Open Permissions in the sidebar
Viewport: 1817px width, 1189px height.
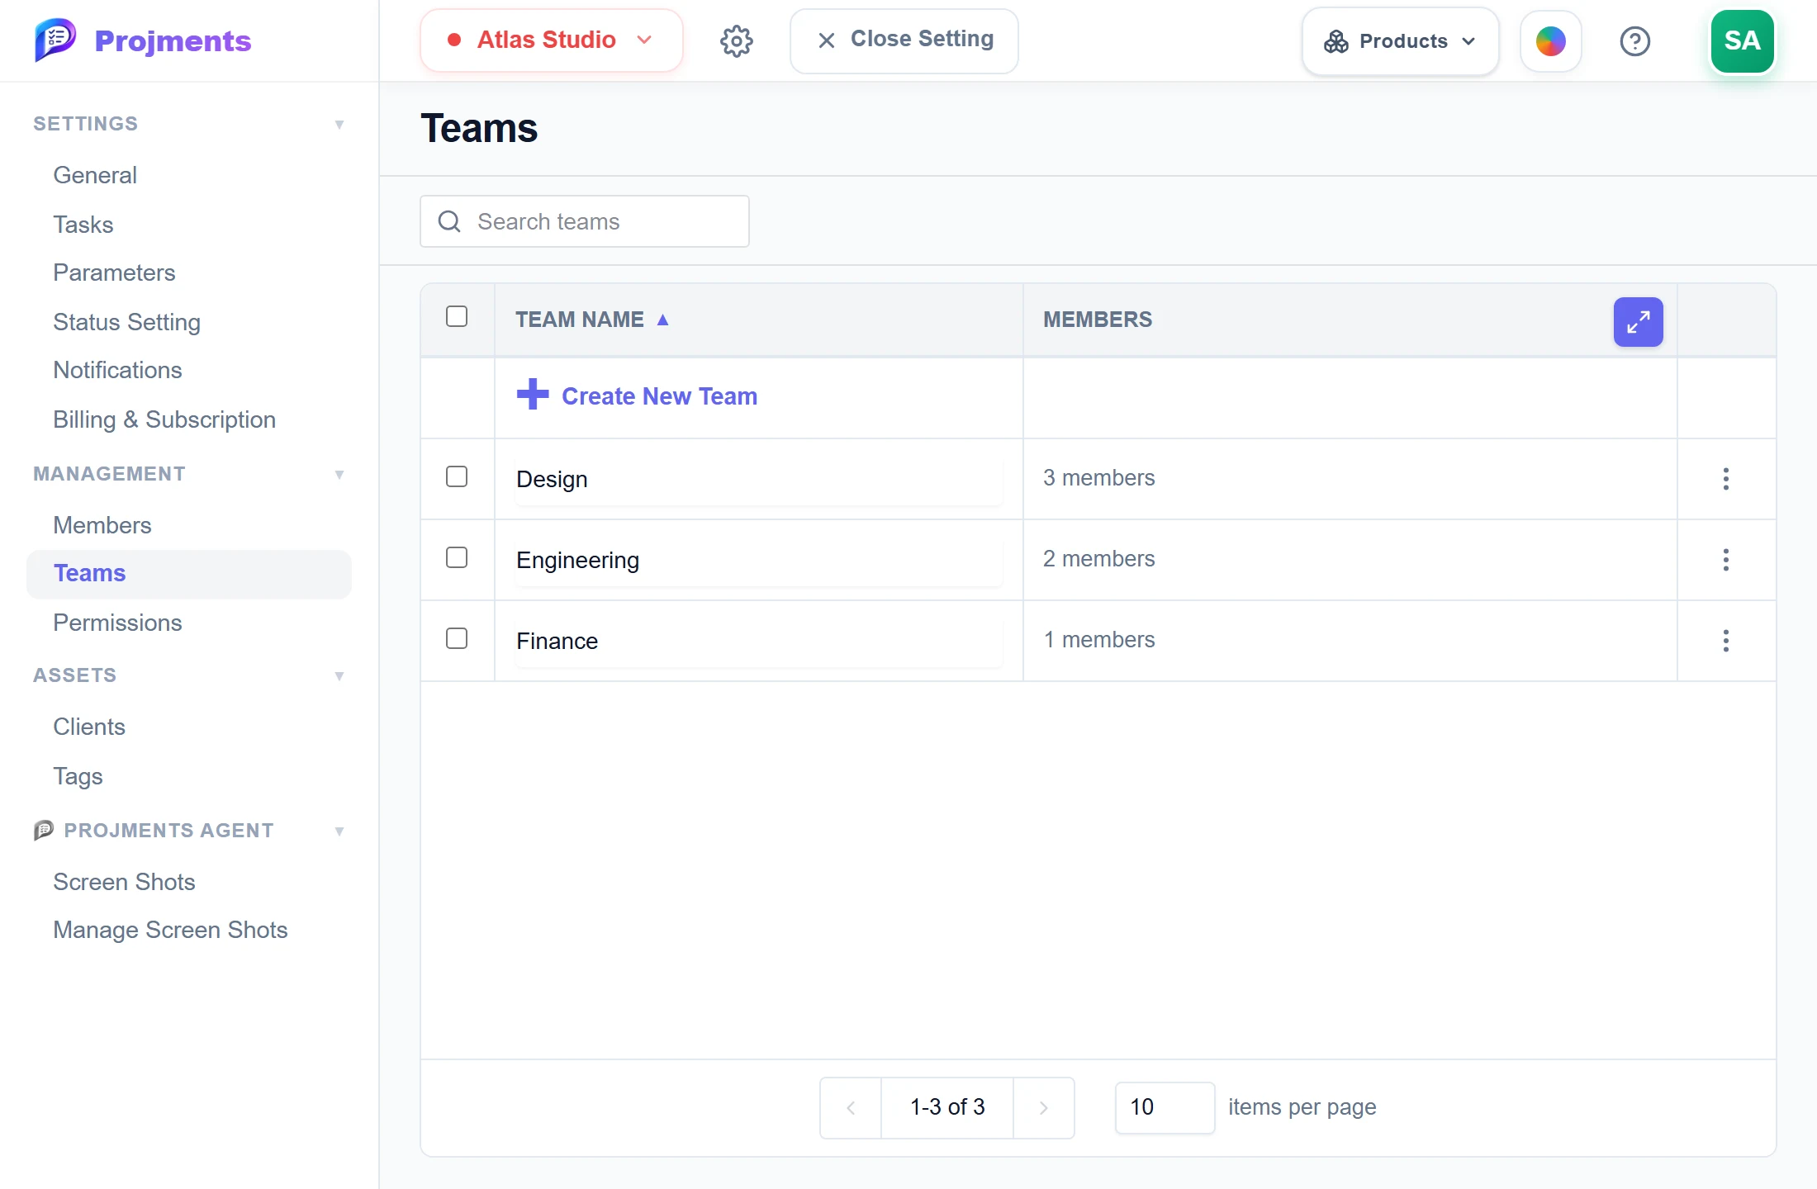pos(117,623)
